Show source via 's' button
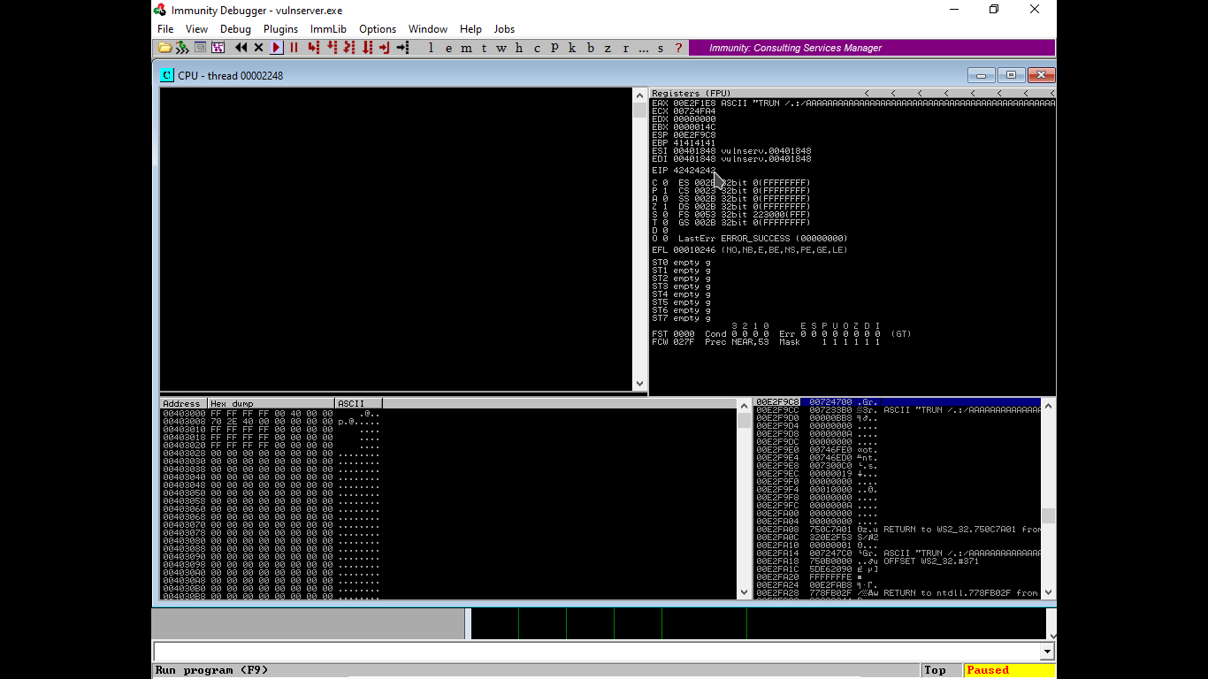This screenshot has width=1208, height=679. coord(661,48)
